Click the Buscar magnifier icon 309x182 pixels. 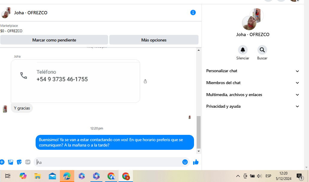coord(262,50)
